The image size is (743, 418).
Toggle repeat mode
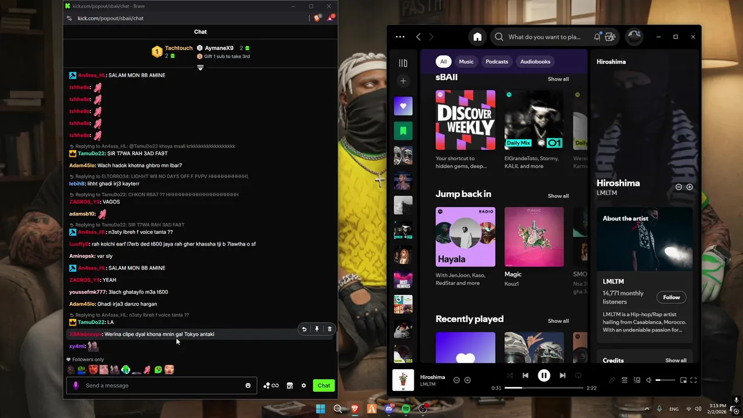tap(578, 376)
